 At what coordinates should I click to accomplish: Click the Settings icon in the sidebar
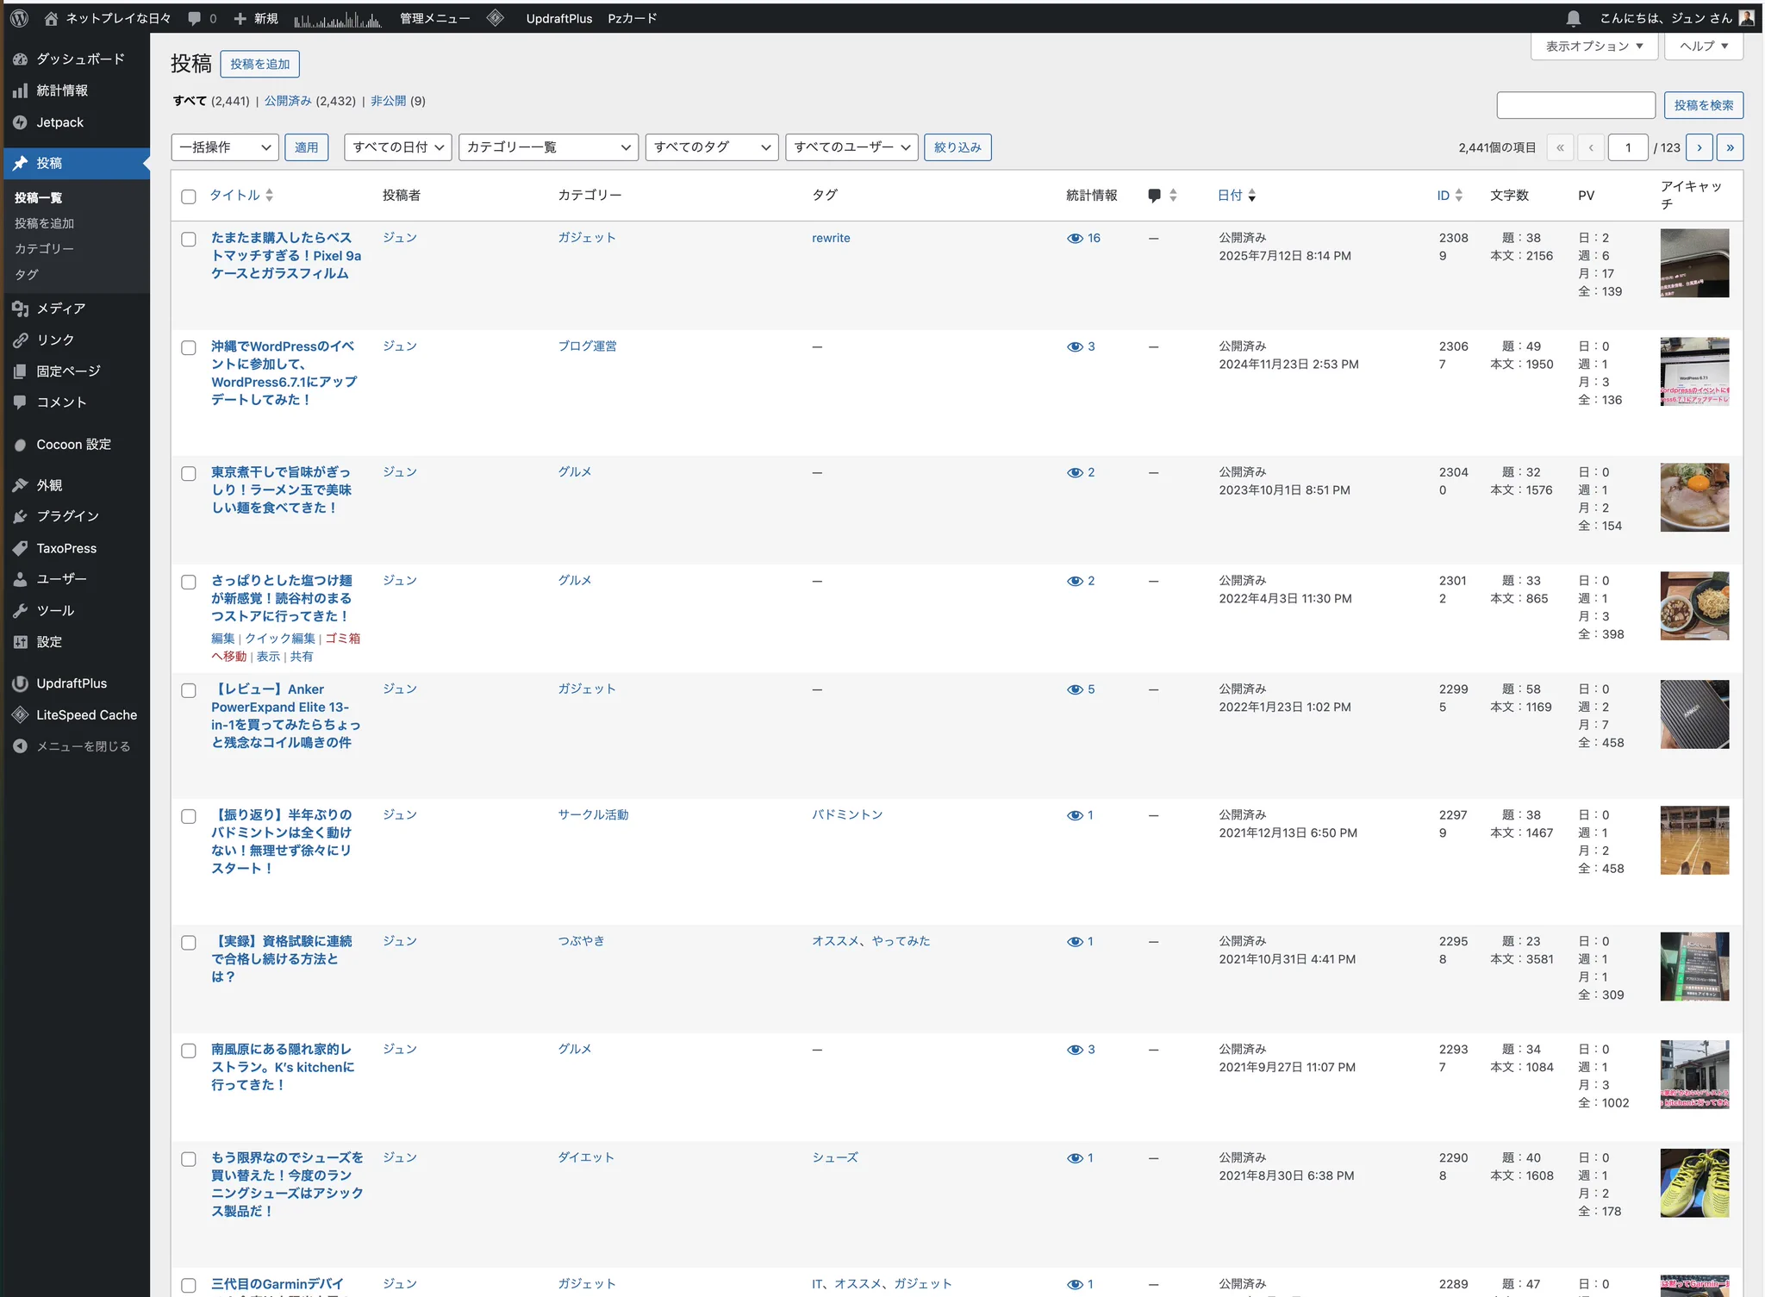(x=21, y=642)
